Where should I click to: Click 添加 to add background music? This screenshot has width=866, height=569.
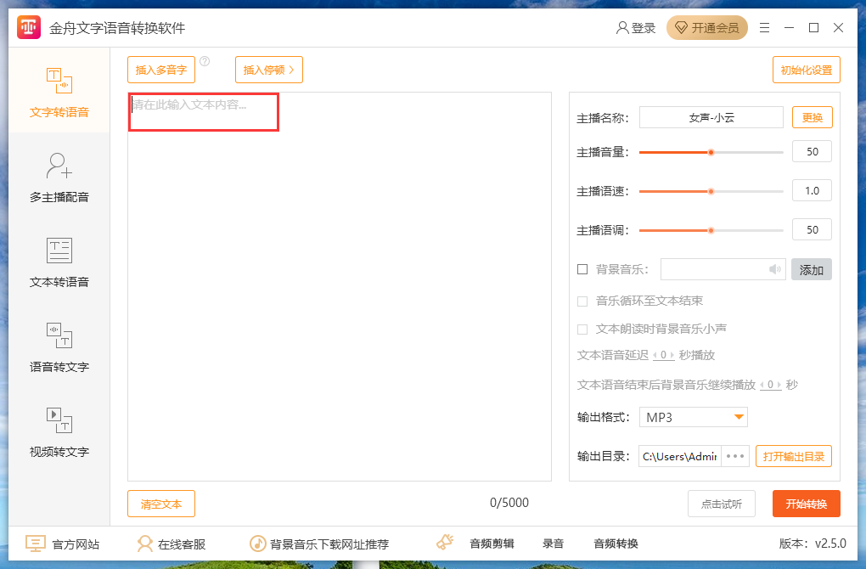click(x=812, y=269)
